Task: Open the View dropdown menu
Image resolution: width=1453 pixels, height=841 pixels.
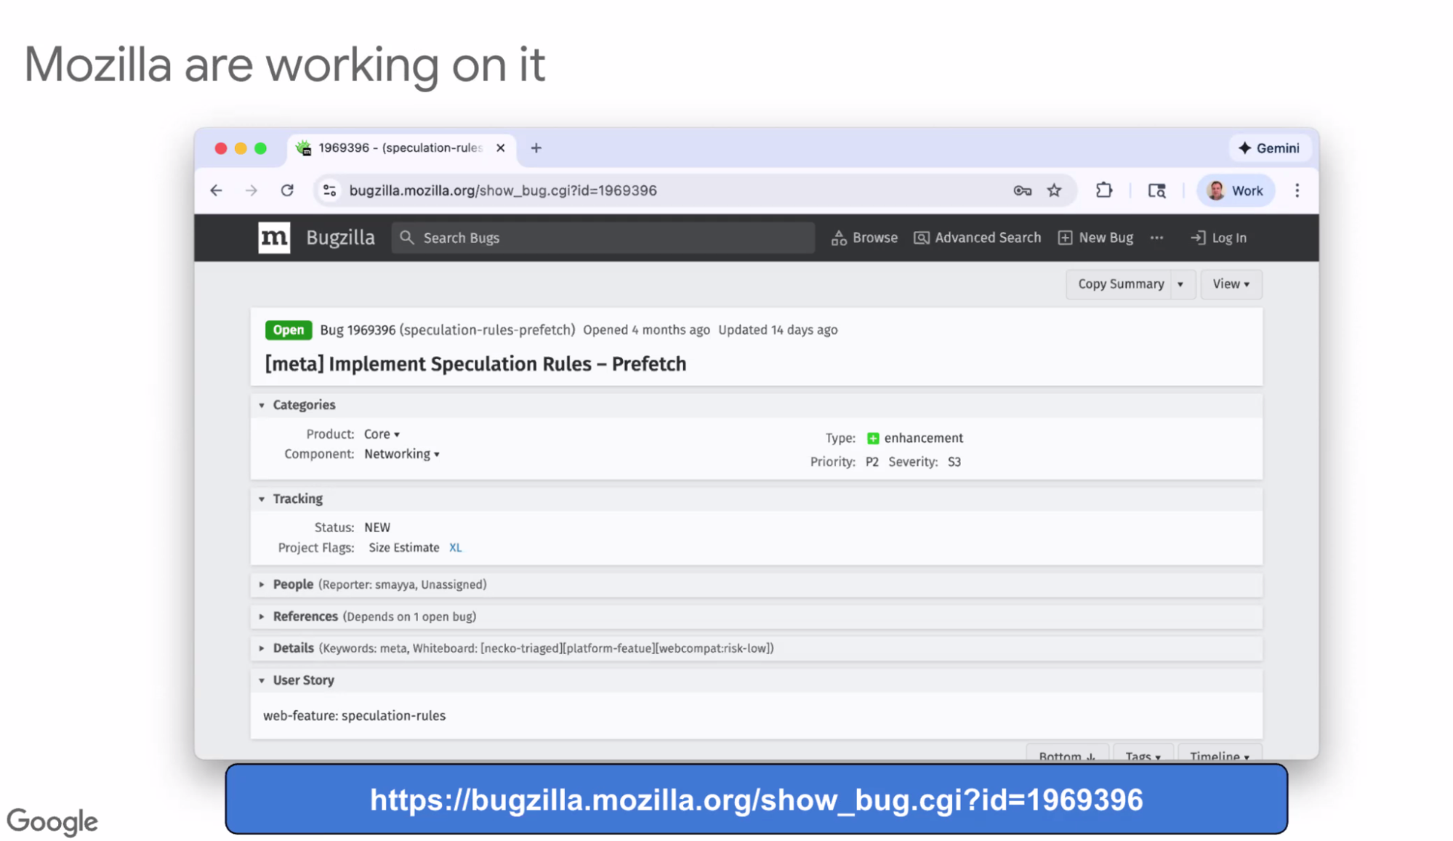Action: 1231,284
